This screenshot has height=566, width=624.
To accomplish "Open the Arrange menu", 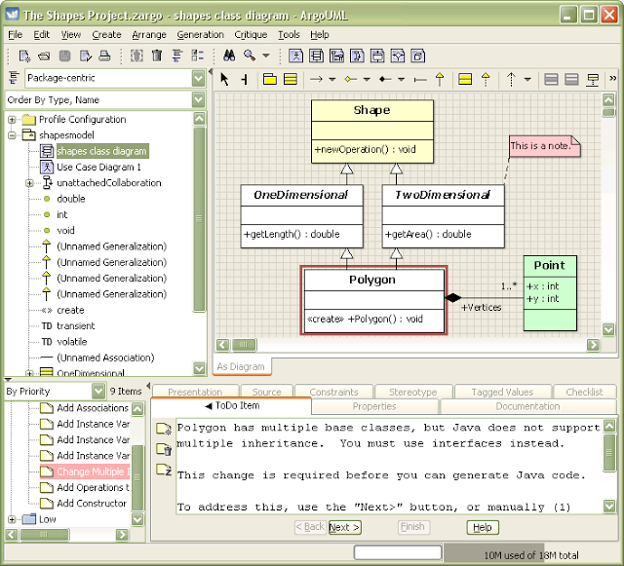I will [149, 35].
